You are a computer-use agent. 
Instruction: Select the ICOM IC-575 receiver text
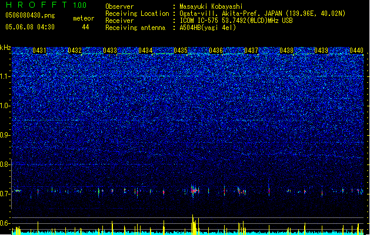coord(236,21)
